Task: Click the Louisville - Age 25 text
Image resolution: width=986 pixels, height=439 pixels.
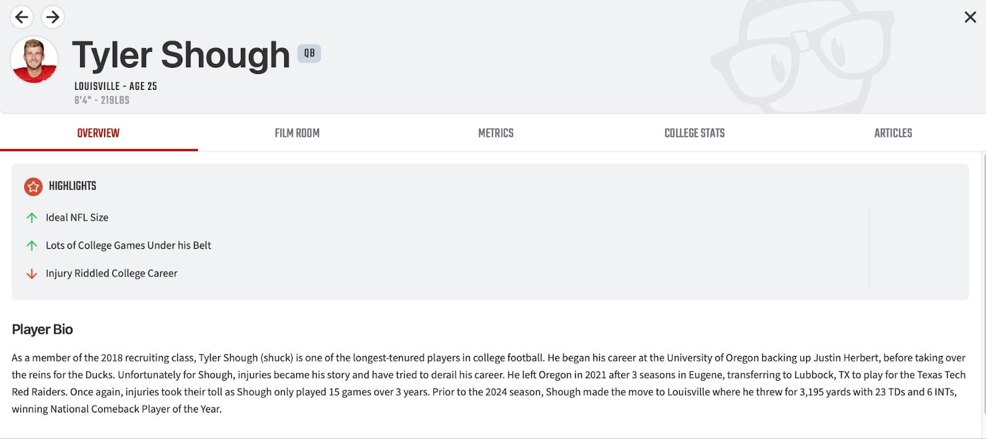Action: tap(116, 86)
